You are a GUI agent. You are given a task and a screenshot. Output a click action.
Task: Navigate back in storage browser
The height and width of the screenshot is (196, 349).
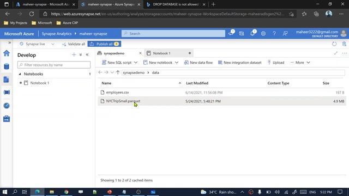tap(100, 72)
